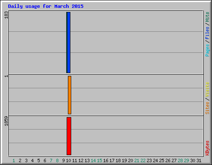Click day '28' on the x-axis

(180, 160)
